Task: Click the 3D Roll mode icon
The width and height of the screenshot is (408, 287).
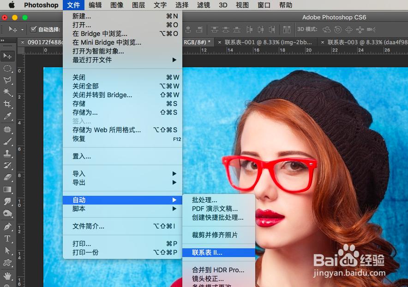Action: coord(338,29)
